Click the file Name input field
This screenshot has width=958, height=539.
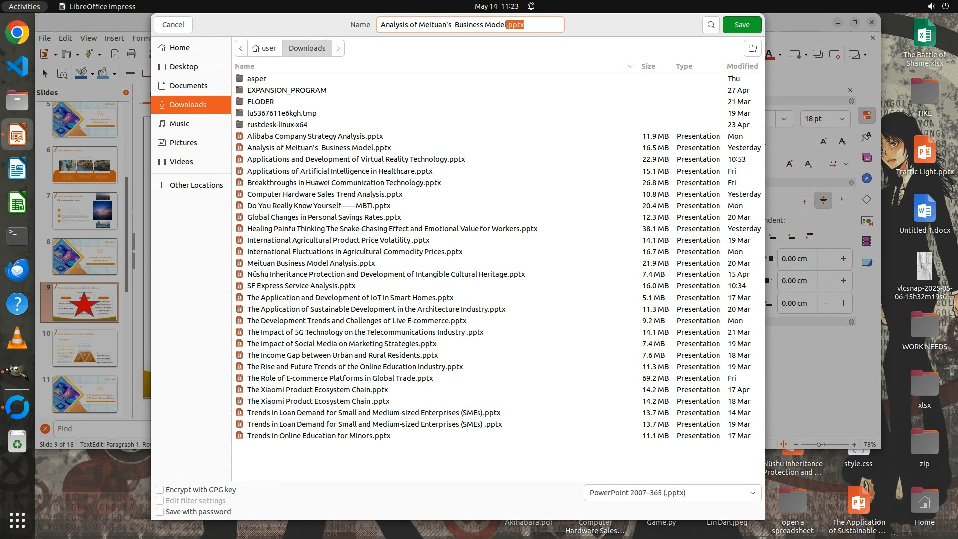[470, 25]
